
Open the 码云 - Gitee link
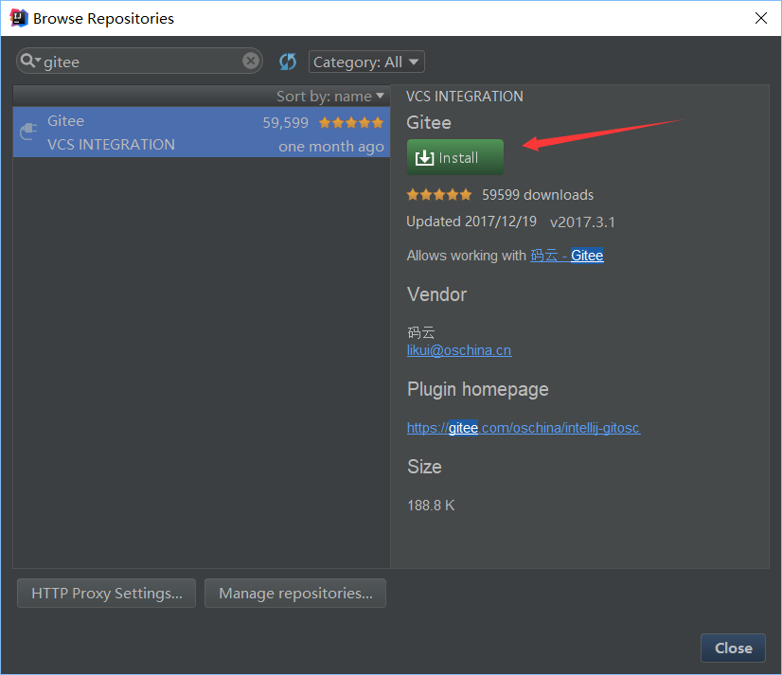tap(566, 256)
